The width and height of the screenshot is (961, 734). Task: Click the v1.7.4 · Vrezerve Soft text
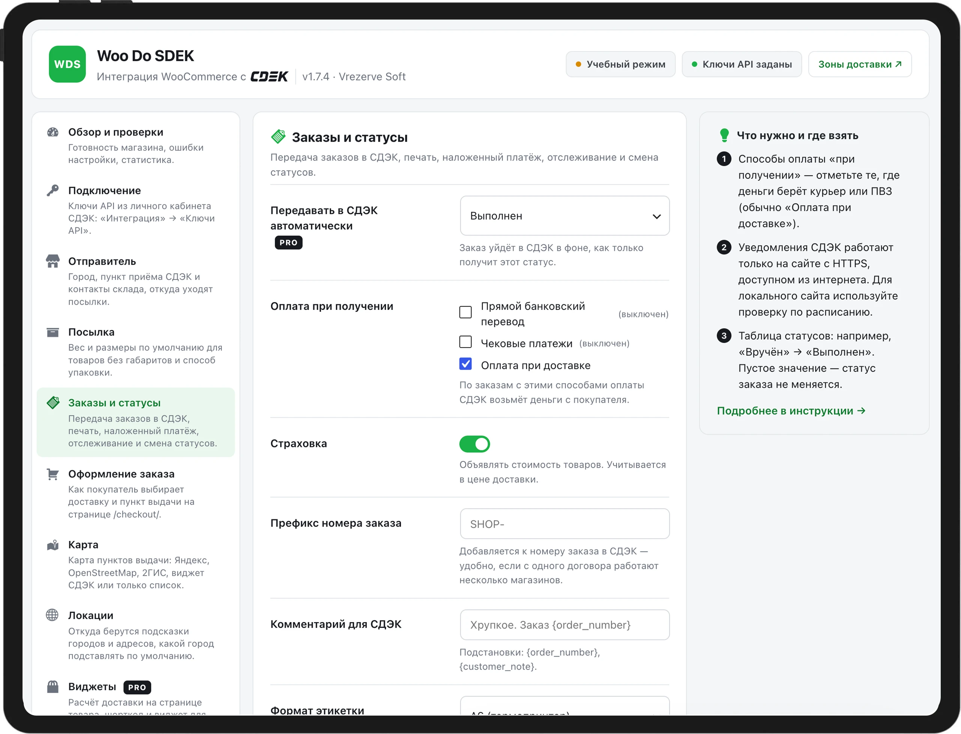click(354, 77)
